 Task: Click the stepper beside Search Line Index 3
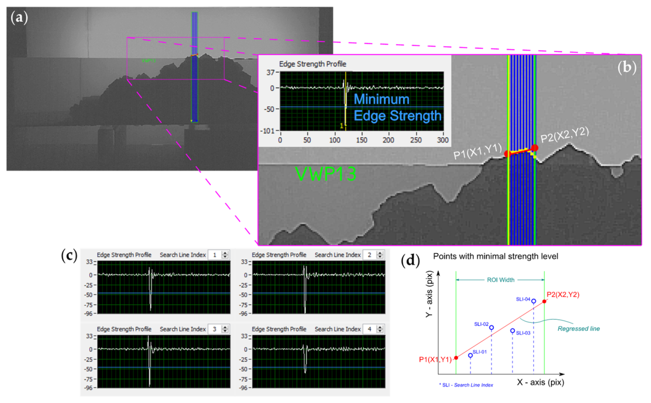coord(225,329)
